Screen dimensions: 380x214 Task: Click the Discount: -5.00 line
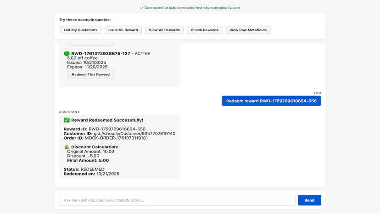coord(83,156)
